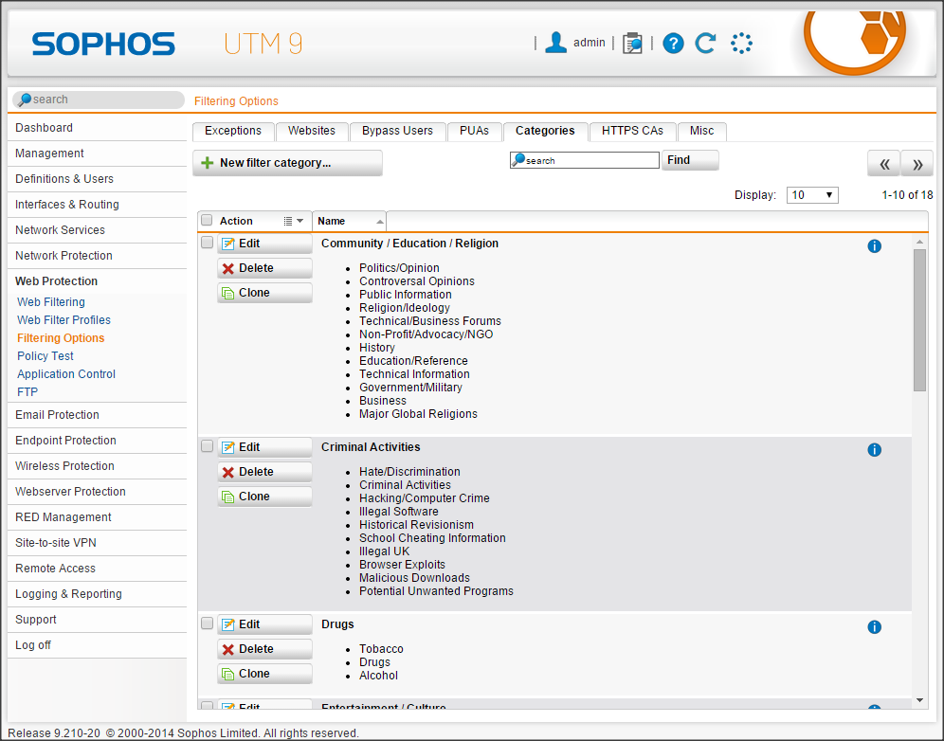Viewport: 944px width, 741px height.
Task: Click the admin user icon
Action: (x=556, y=43)
